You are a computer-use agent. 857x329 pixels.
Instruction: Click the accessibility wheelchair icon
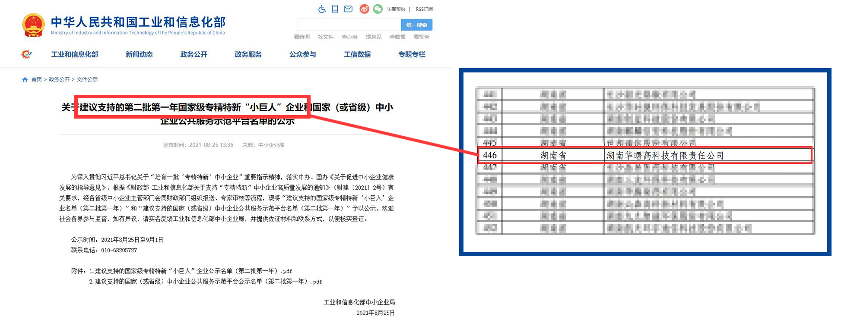(x=322, y=9)
